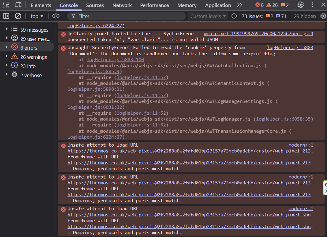Click the yellow warning count badge
This screenshot has height=237, width=327.
[272, 5]
